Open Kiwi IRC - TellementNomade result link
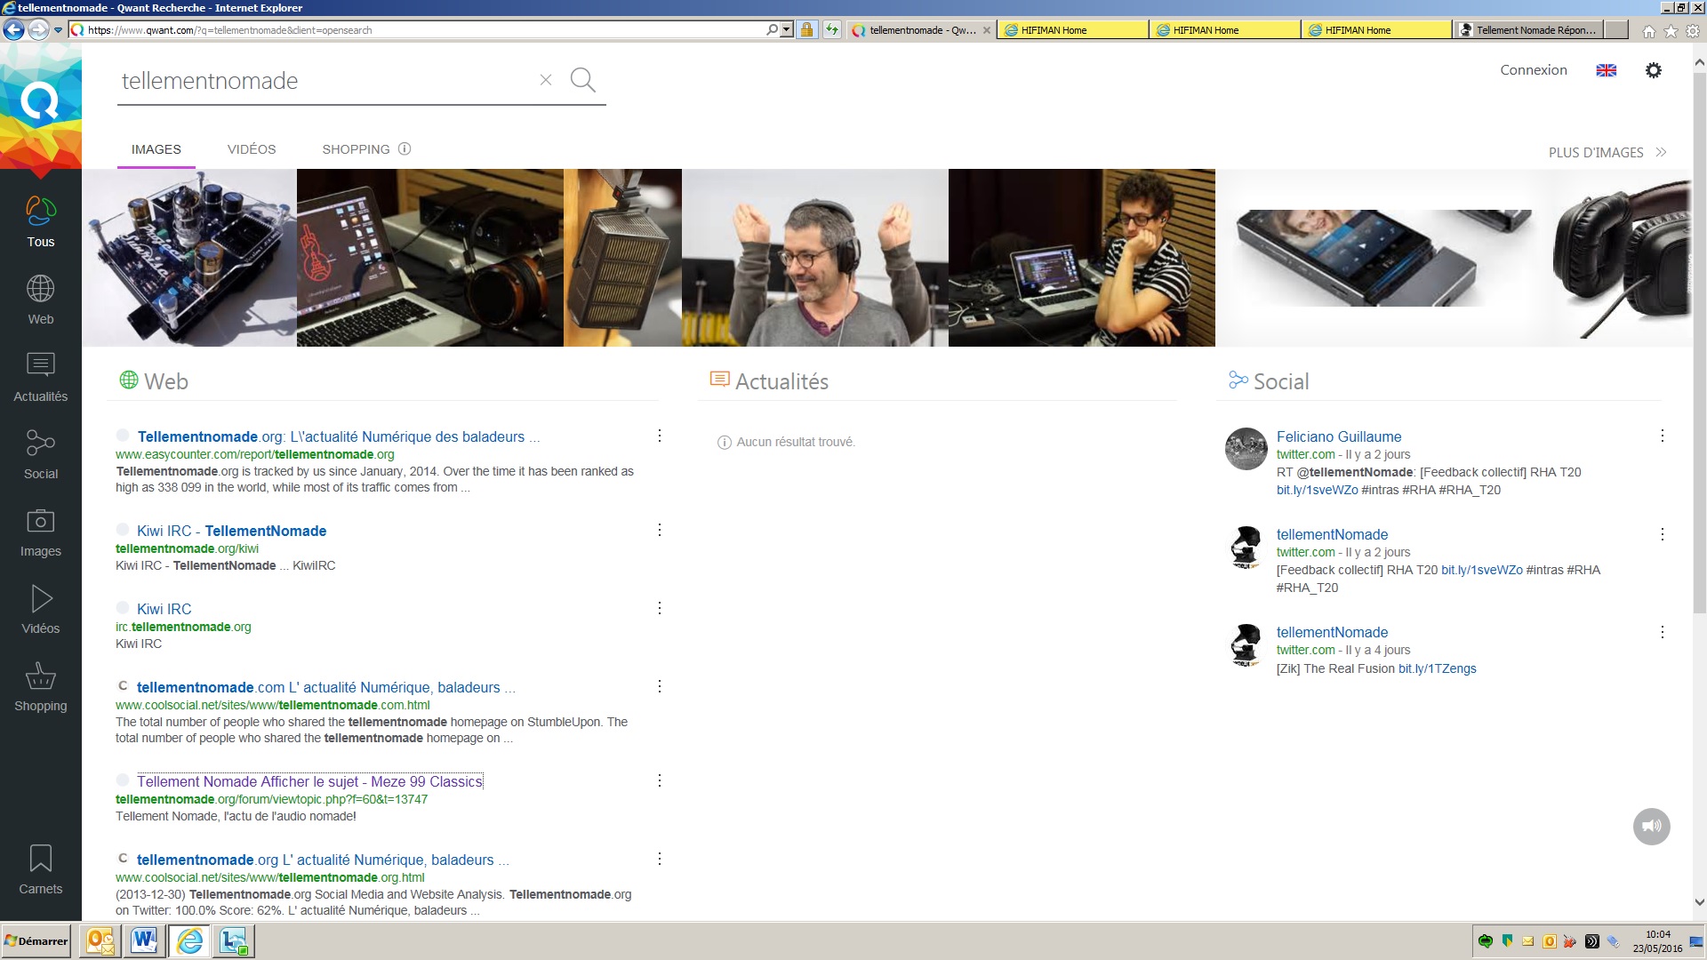Image resolution: width=1707 pixels, height=960 pixels. (x=231, y=531)
